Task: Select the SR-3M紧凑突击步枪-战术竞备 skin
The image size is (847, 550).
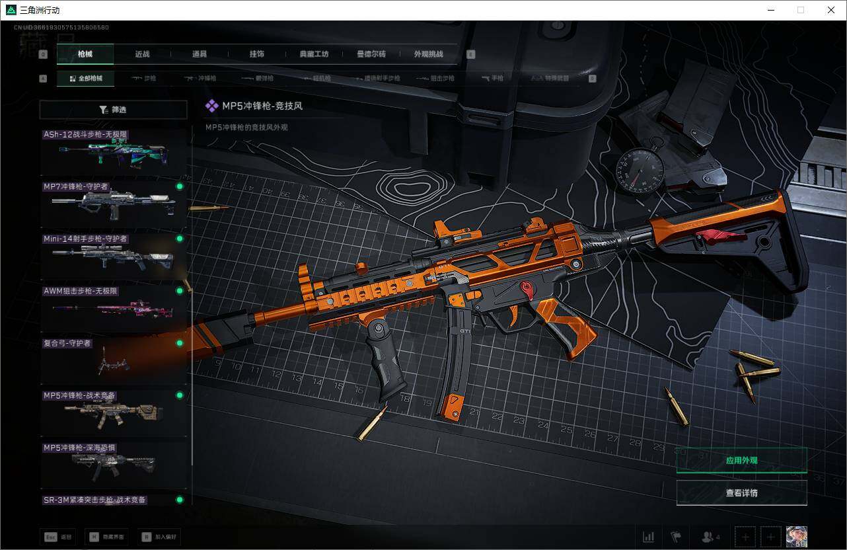Action: point(114,500)
